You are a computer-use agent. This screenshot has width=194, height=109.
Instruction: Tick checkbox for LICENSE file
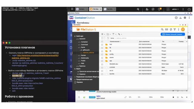coord(102,68)
